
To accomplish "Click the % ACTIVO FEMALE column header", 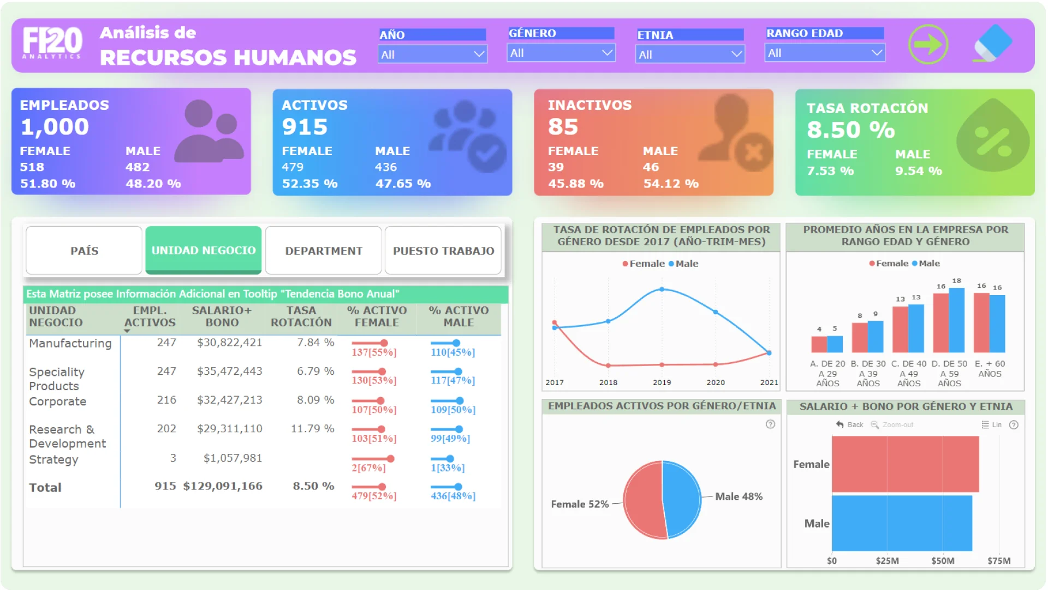I will click(x=377, y=316).
